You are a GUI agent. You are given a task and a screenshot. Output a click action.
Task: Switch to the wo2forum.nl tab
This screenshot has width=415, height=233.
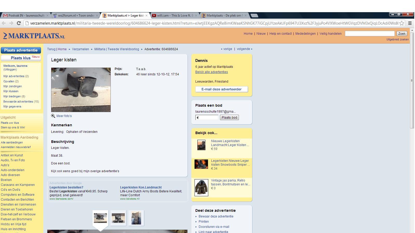[x=75, y=16]
